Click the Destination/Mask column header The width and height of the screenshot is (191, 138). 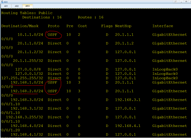[20, 26]
